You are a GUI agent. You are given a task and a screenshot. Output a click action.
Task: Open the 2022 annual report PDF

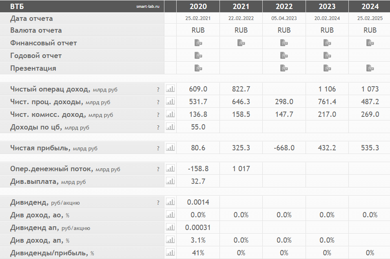click(284, 56)
